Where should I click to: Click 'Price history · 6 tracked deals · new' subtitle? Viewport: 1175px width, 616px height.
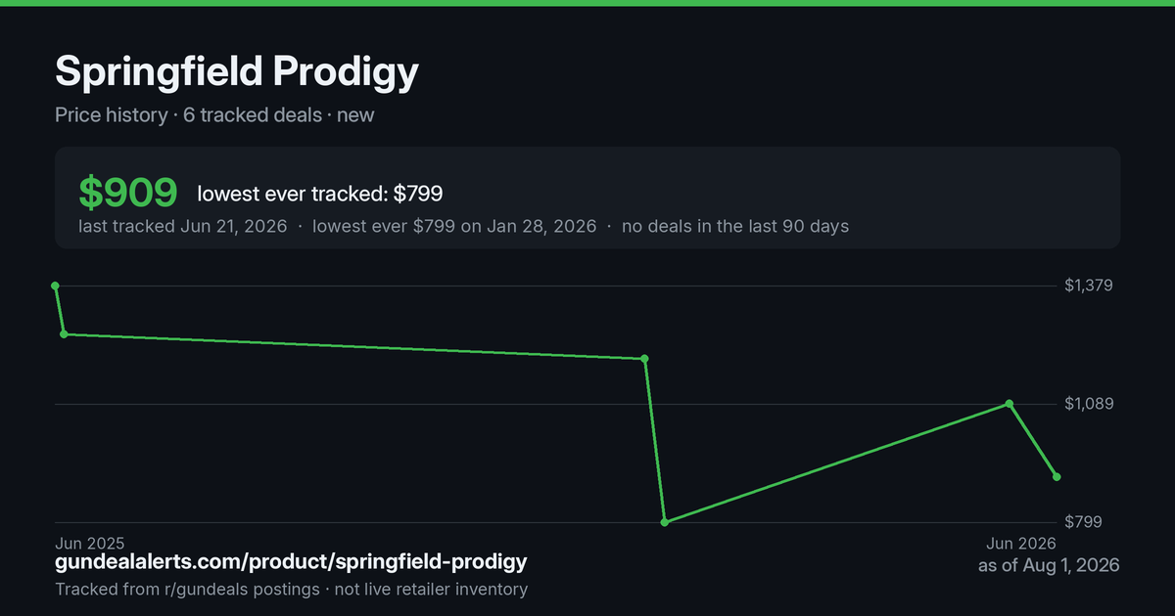pos(214,114)
